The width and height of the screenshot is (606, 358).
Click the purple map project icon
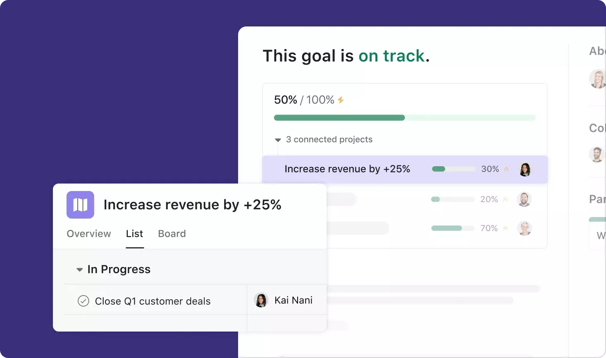point(80,205)
